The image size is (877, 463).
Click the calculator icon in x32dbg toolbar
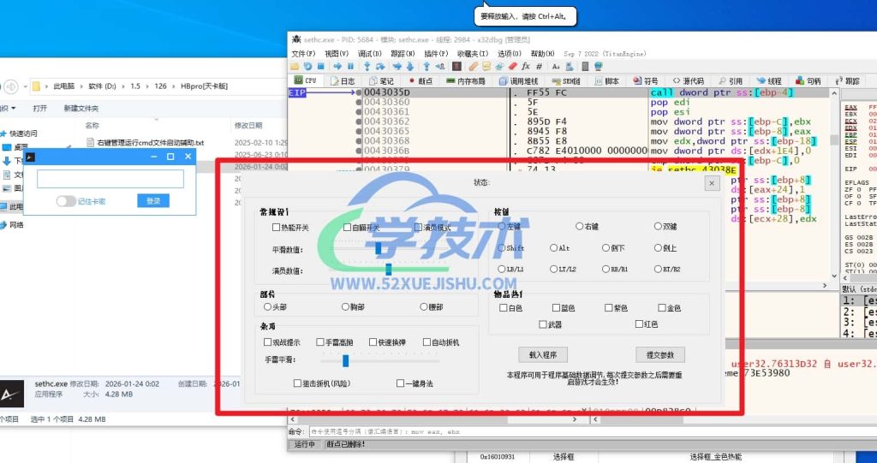(585, 66)
